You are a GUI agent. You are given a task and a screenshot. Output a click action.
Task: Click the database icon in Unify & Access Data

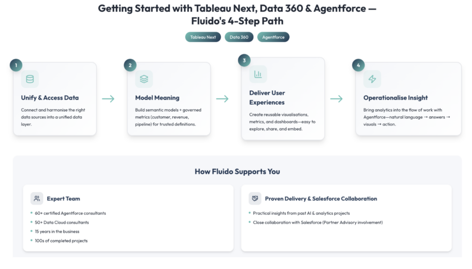[x=30, y=79]
